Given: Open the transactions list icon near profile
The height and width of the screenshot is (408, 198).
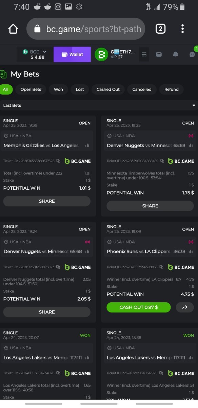Looking at the screenshot, I should coord(144,54).
